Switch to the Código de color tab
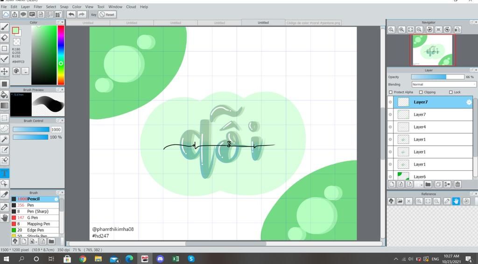 pos(313,23)
